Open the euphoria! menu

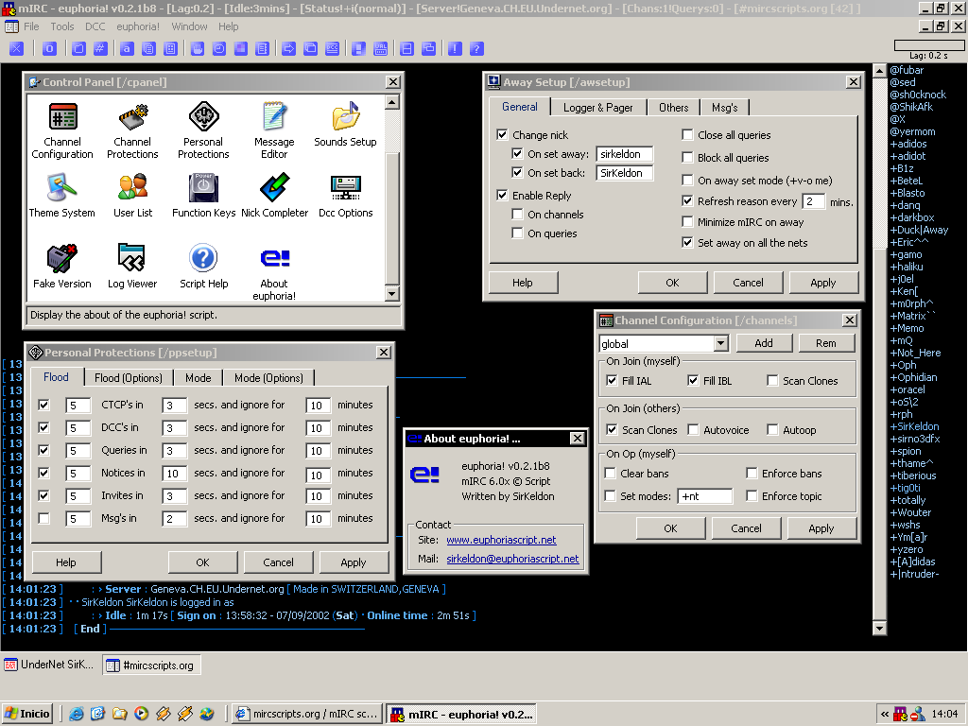(138, 26)
